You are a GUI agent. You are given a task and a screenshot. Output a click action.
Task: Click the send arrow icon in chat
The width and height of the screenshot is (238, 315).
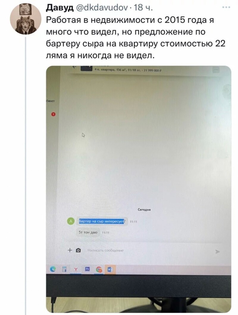(217, 252)
